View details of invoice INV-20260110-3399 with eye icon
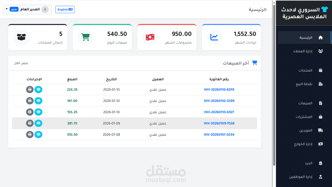Viewport: 332px width, 187px height. pyautogui.click(x=39, y=101)
